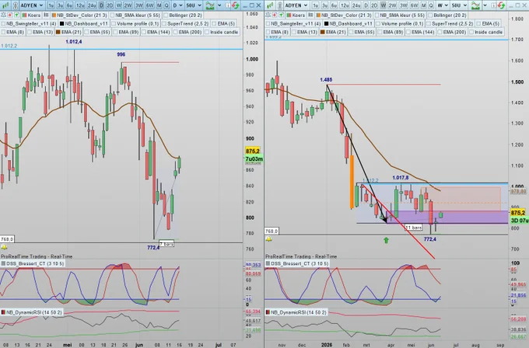The image size is (529, 348).
Task: Toggle Inside candle checkbox in right chart
Action: (x=471, y=32)
